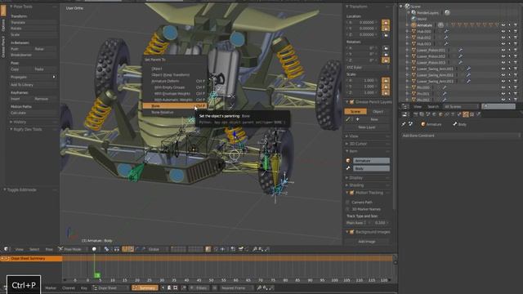Viewport: 523px width, 294px height.
Task: Toggle visibility of Lower_Piston.001 in outliner
Action: coord(503,50)
